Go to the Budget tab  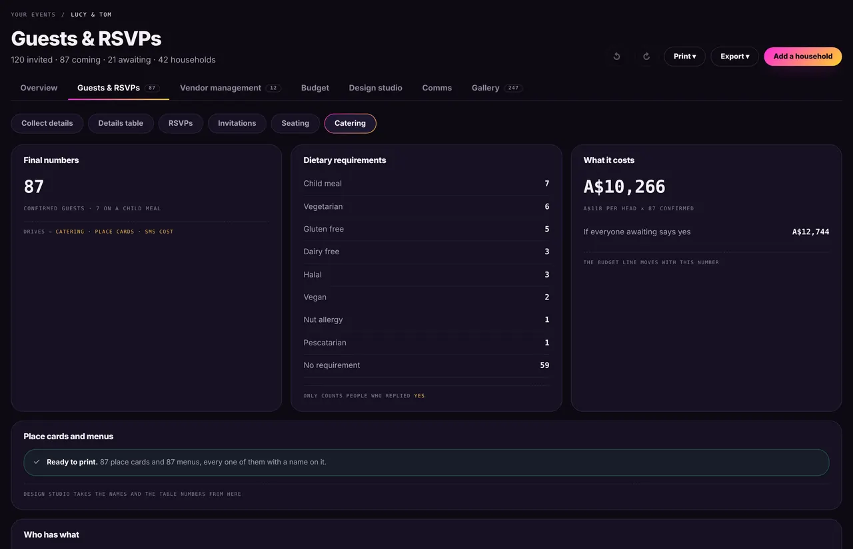click(315, 88)
